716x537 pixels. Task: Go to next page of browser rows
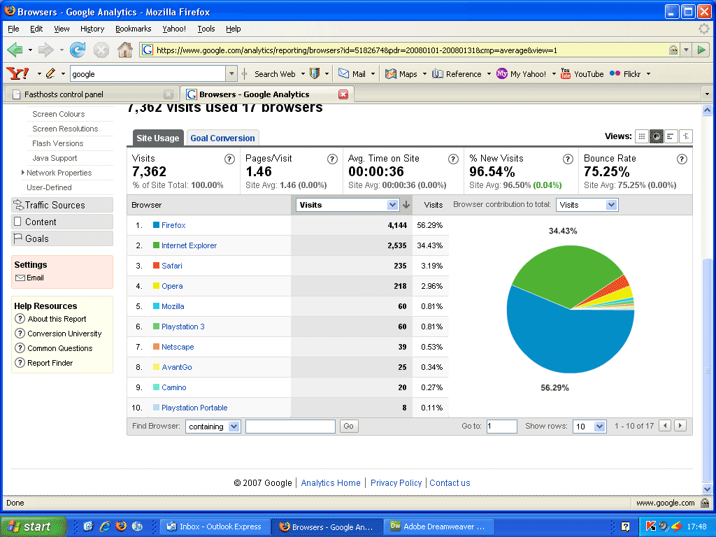[x=680, y=426]
